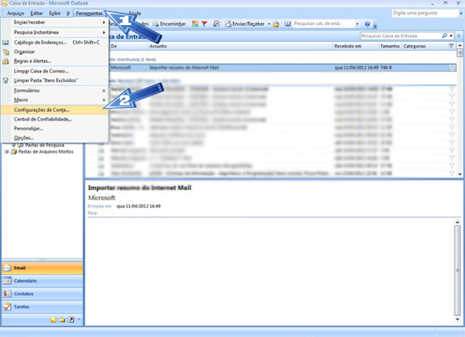Image resolution: width=465 pixels, height=337 pixels.
Task: Click message list scroll down arrow
Action: coord(459,175)
